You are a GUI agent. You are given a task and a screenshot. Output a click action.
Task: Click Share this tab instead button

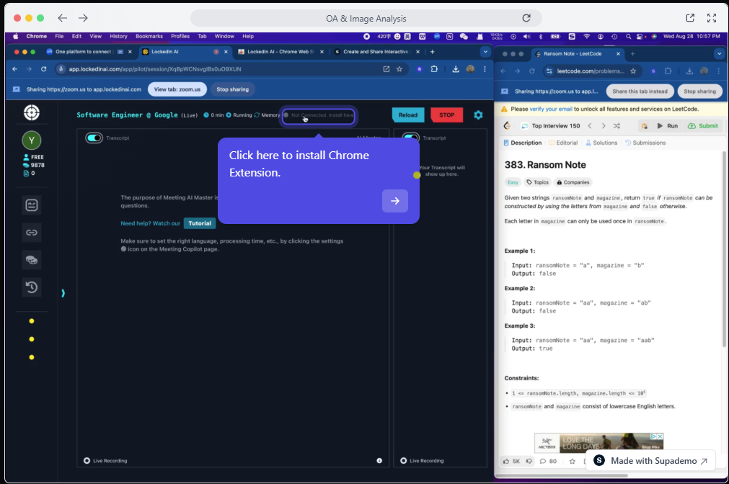640,91
